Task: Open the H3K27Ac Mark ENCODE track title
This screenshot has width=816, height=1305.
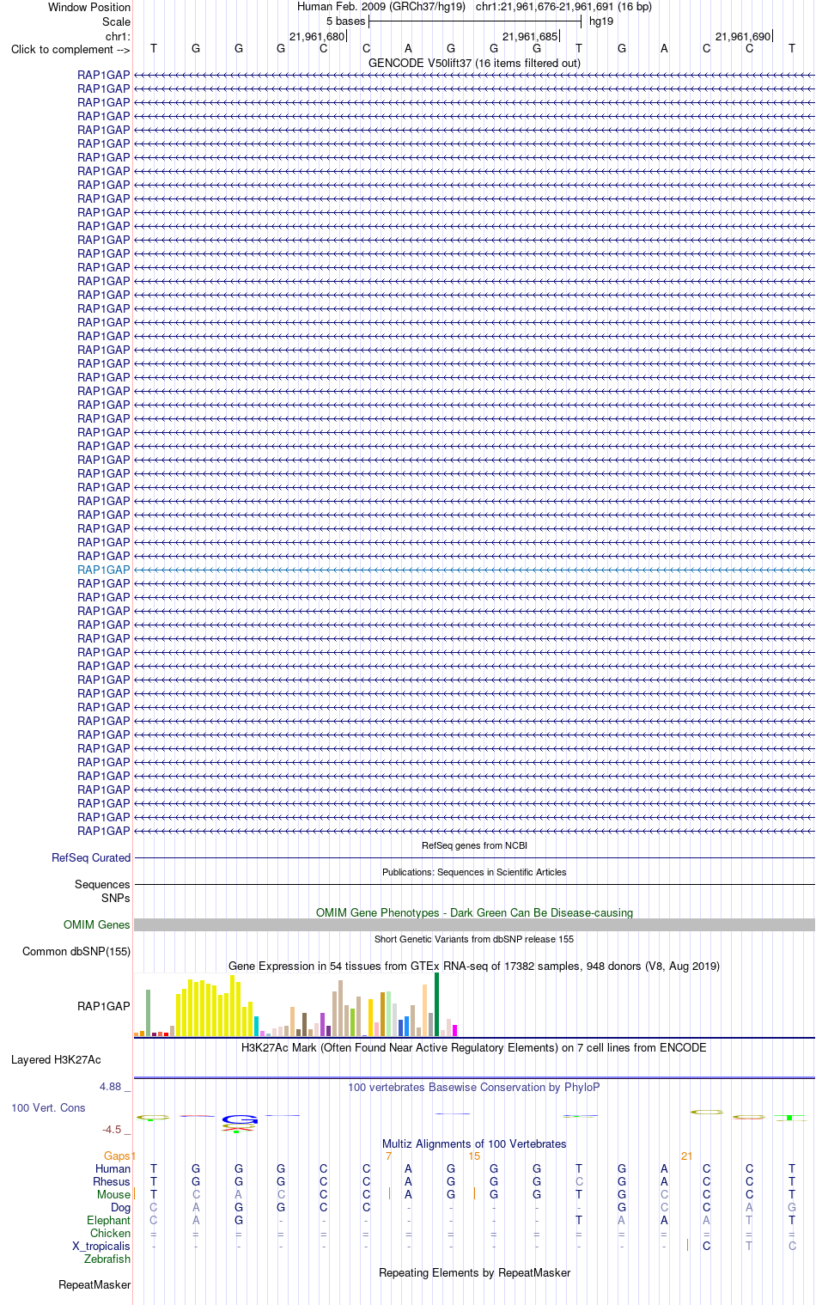Action: 474,1047
